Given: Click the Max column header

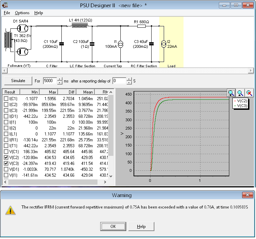Looking at the screenshot, I should [49, 92].
